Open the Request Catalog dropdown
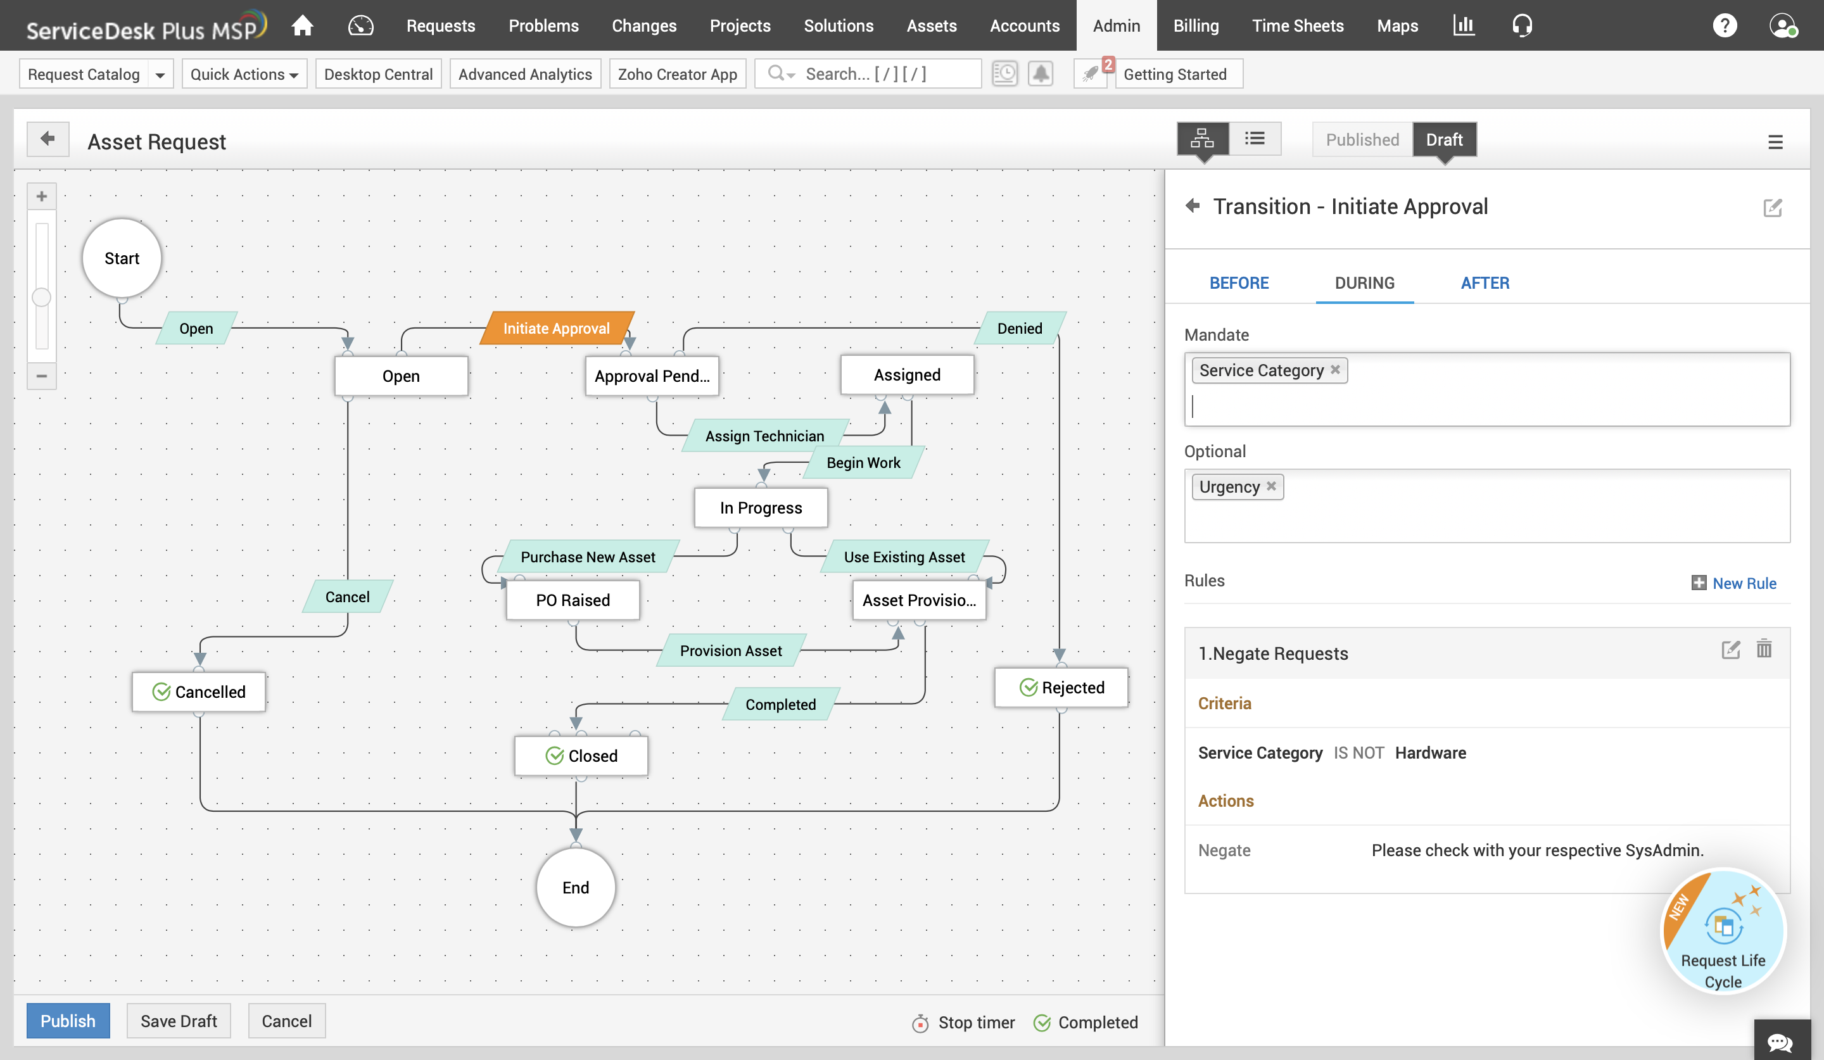This screenshot has width=1824, height=1060. tap(159, 73)
